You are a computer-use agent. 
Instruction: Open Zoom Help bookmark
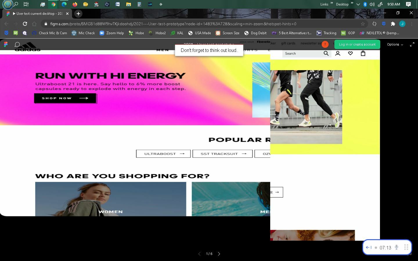[x=111, y=33]
